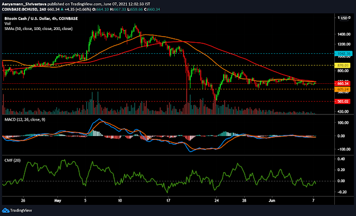
Task: Click the MACD 100.00 axis value
Action: (343, 123)
